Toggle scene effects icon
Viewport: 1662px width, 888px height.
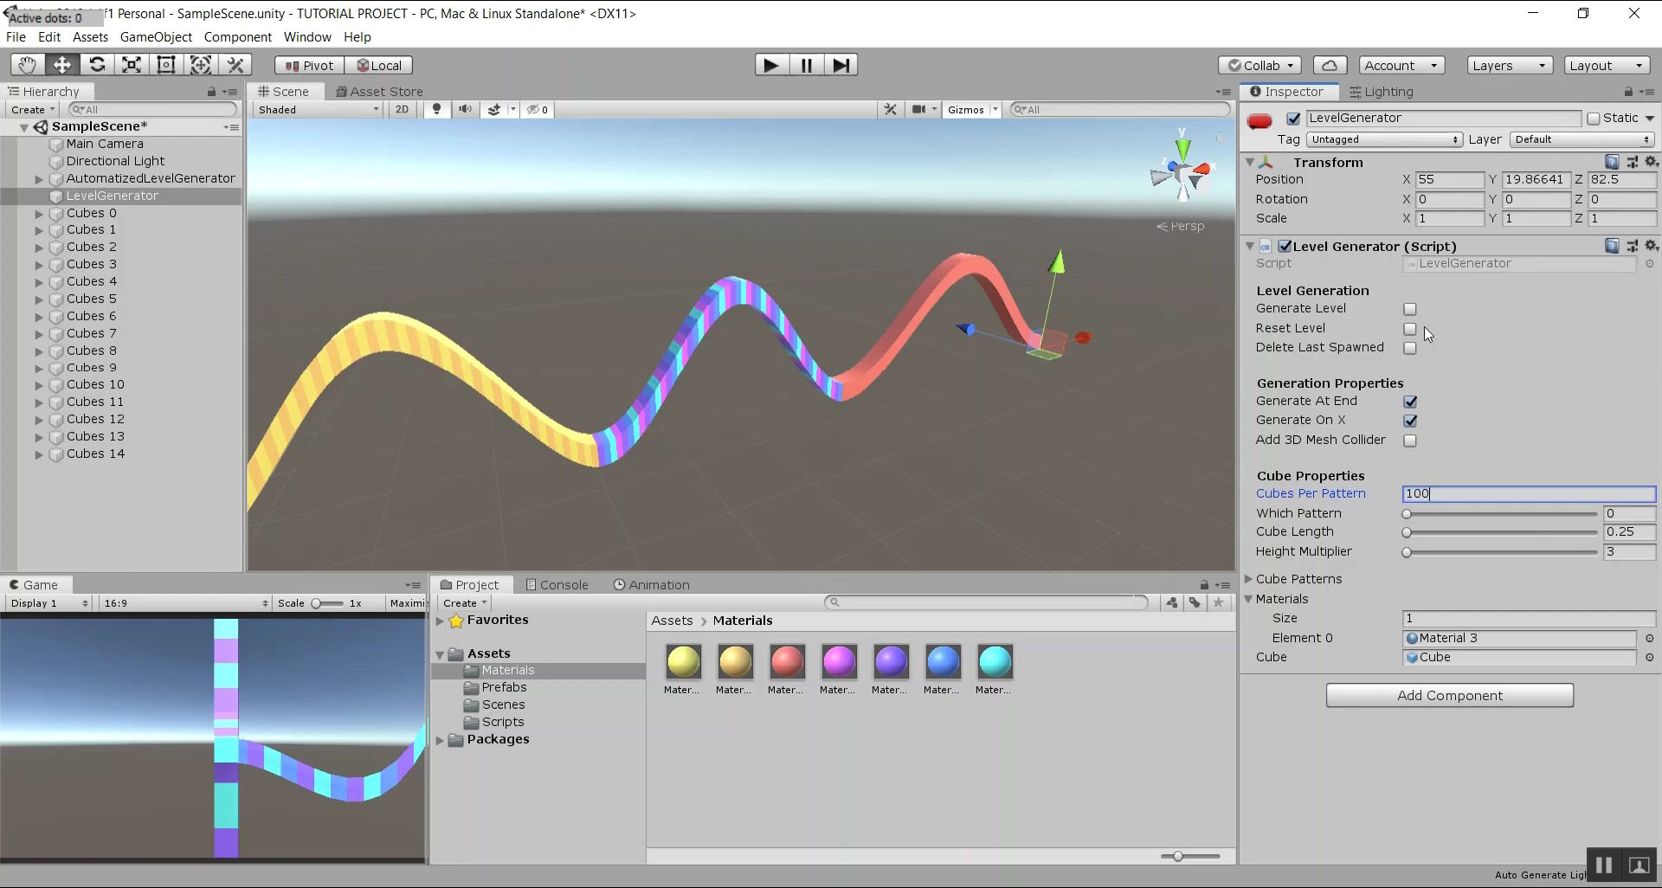tap(494, 109)
